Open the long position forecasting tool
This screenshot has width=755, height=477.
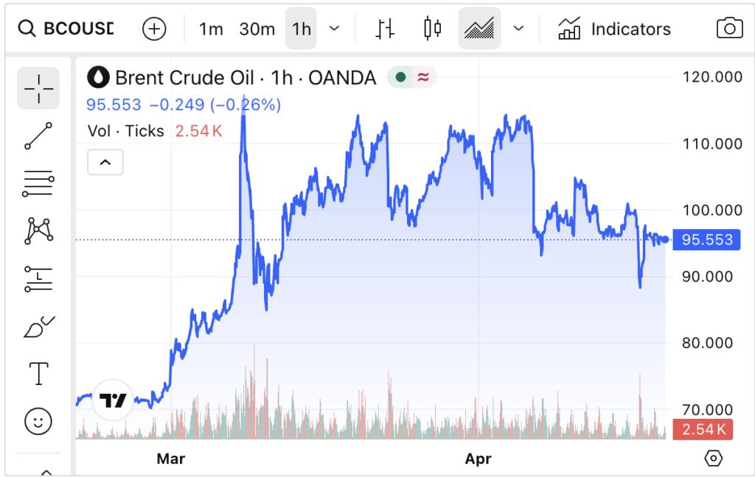pos(38,279)
